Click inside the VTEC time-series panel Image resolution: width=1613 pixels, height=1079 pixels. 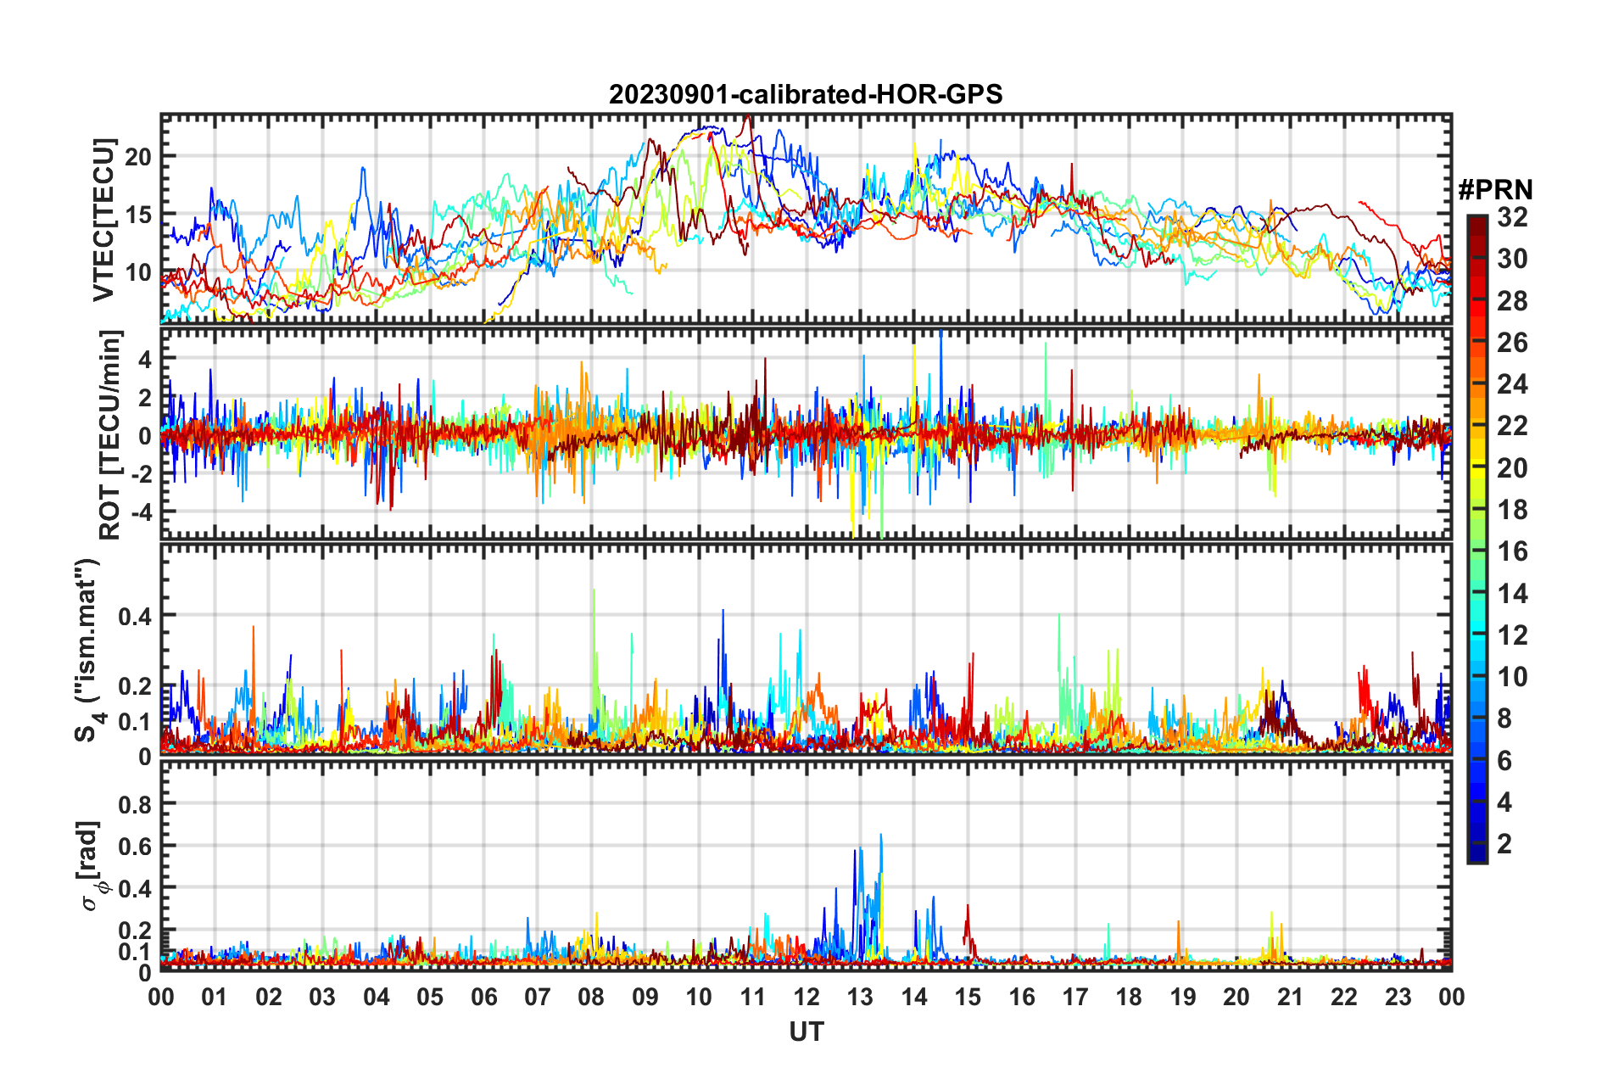click(806, 219)
